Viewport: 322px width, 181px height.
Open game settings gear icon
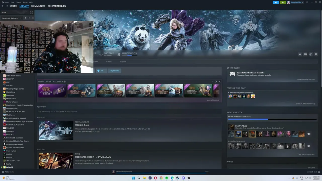pos(300,54)
